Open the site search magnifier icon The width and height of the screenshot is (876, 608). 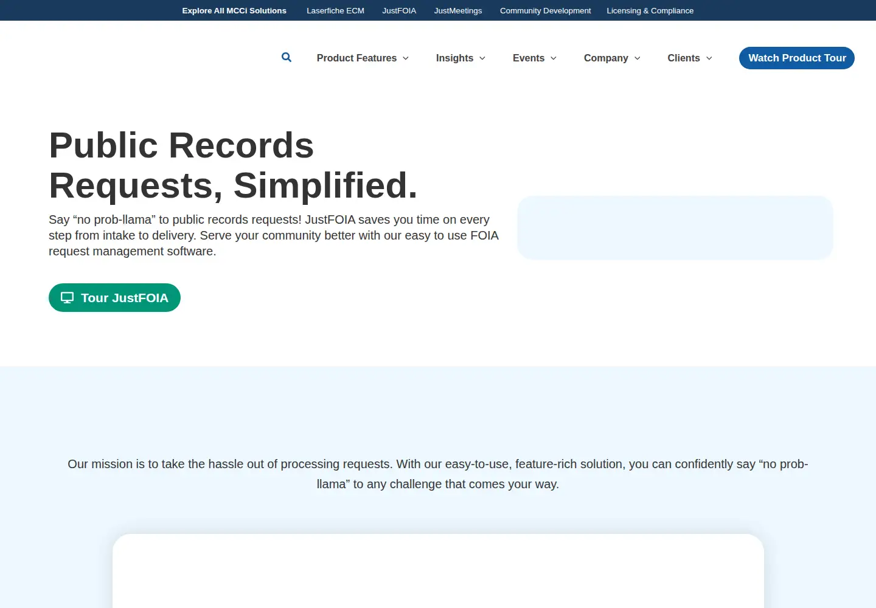click(x=287, y=57)
